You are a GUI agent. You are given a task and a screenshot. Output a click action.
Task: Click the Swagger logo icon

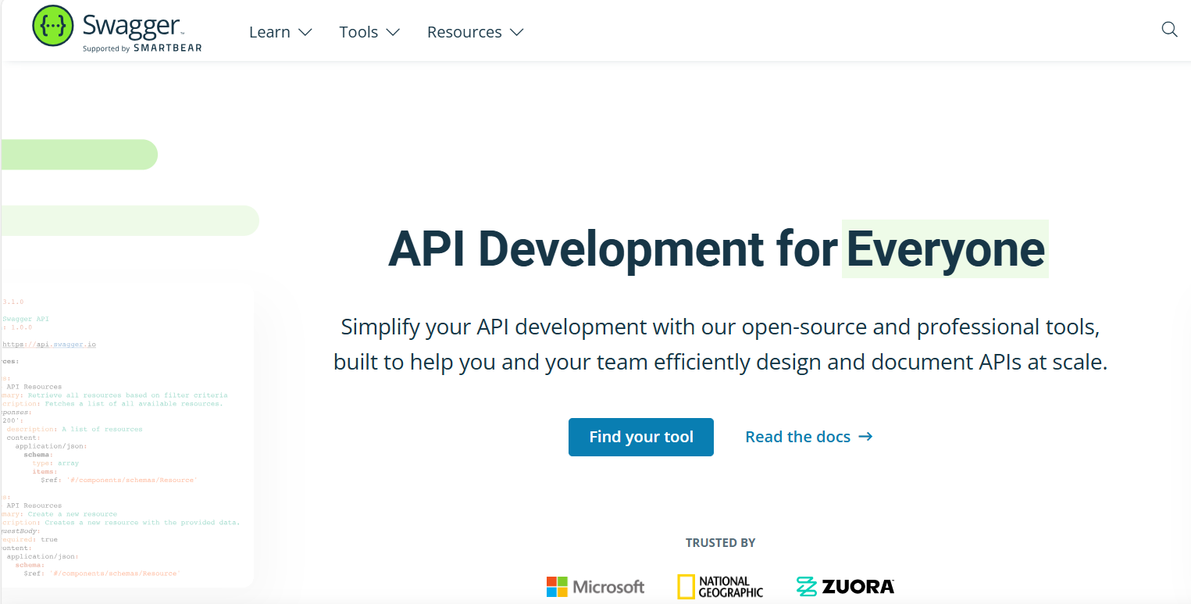(x=53, y=26)
